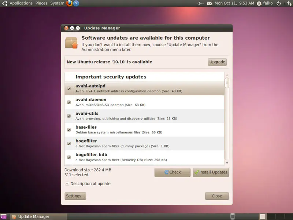Uncheck the avahi-daemon update
293x220 pixels.
coord(69,102)
